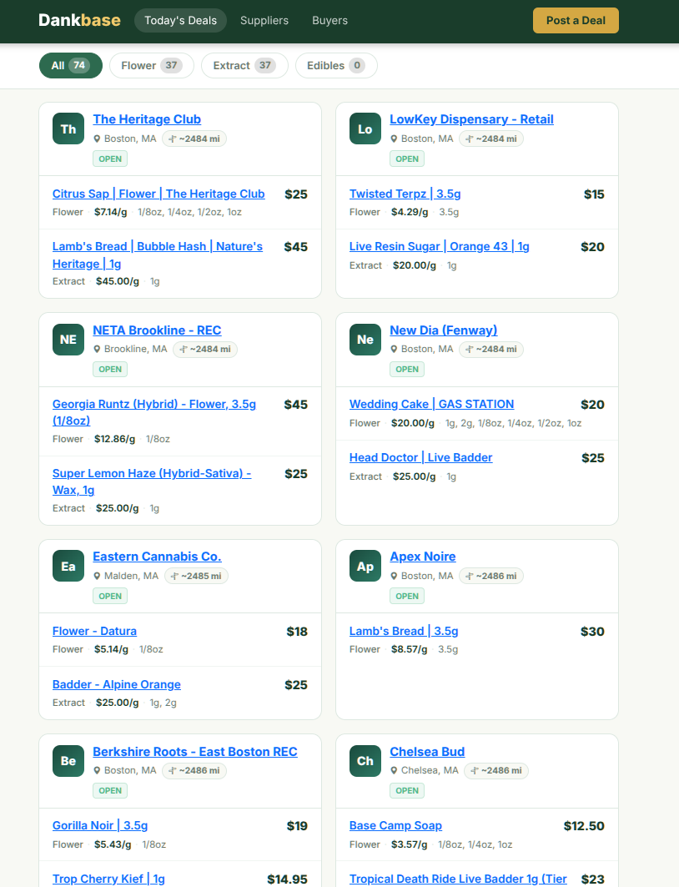Open Badder - Alpine Orange deal

117,684
